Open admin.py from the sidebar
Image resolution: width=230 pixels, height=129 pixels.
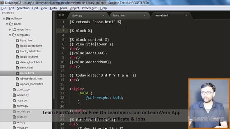click(23, 95)
